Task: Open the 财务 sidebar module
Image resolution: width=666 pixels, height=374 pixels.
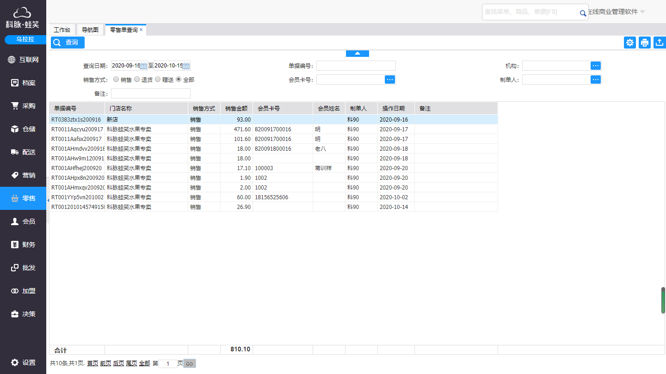Action: point(23,245)
